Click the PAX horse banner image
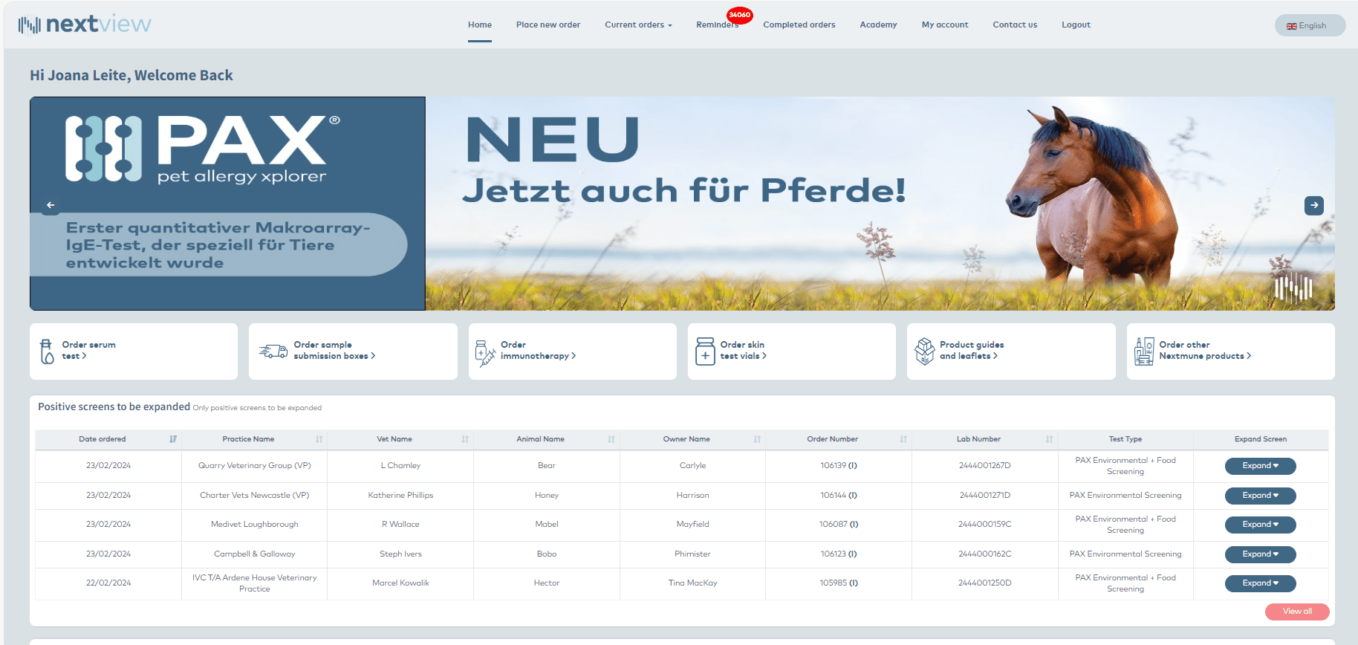The image size is (1358, 645). pyautogui.click(x=682, y=204)
